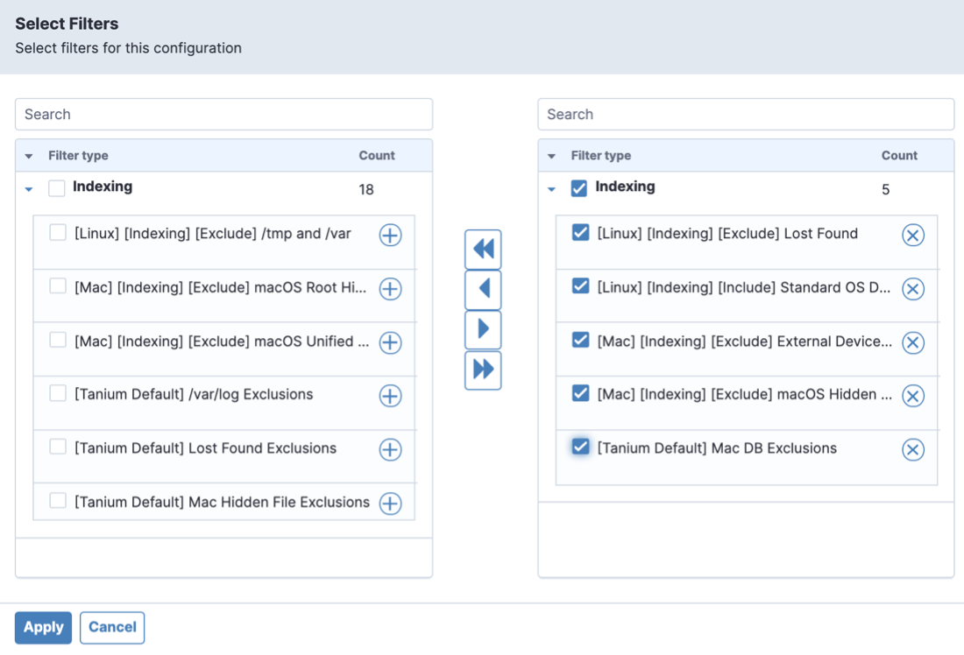964x655 pixels.
Task: Click the single right arrow move button
Action: click(483, 330)
